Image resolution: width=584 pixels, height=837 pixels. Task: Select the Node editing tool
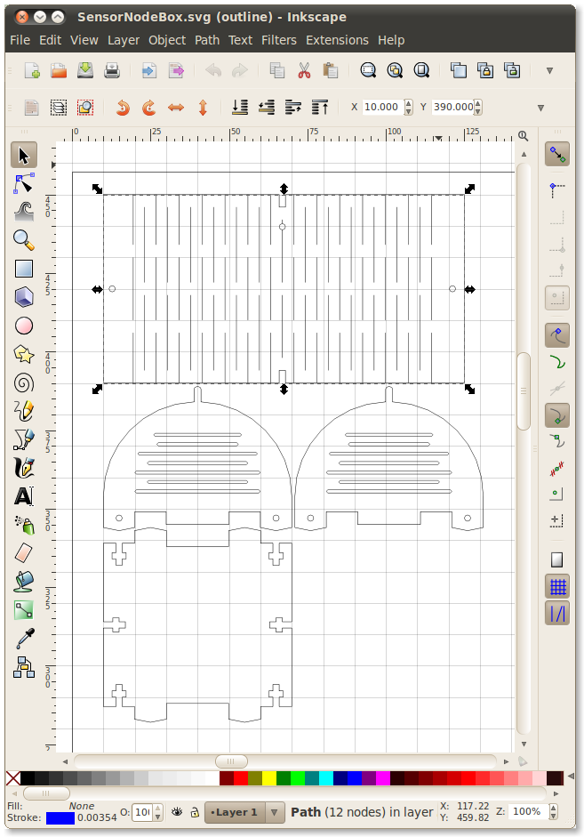coord(24,183)
